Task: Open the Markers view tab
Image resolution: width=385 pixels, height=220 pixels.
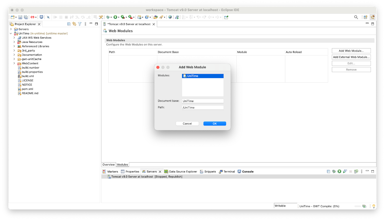Action: click(110, 171)
